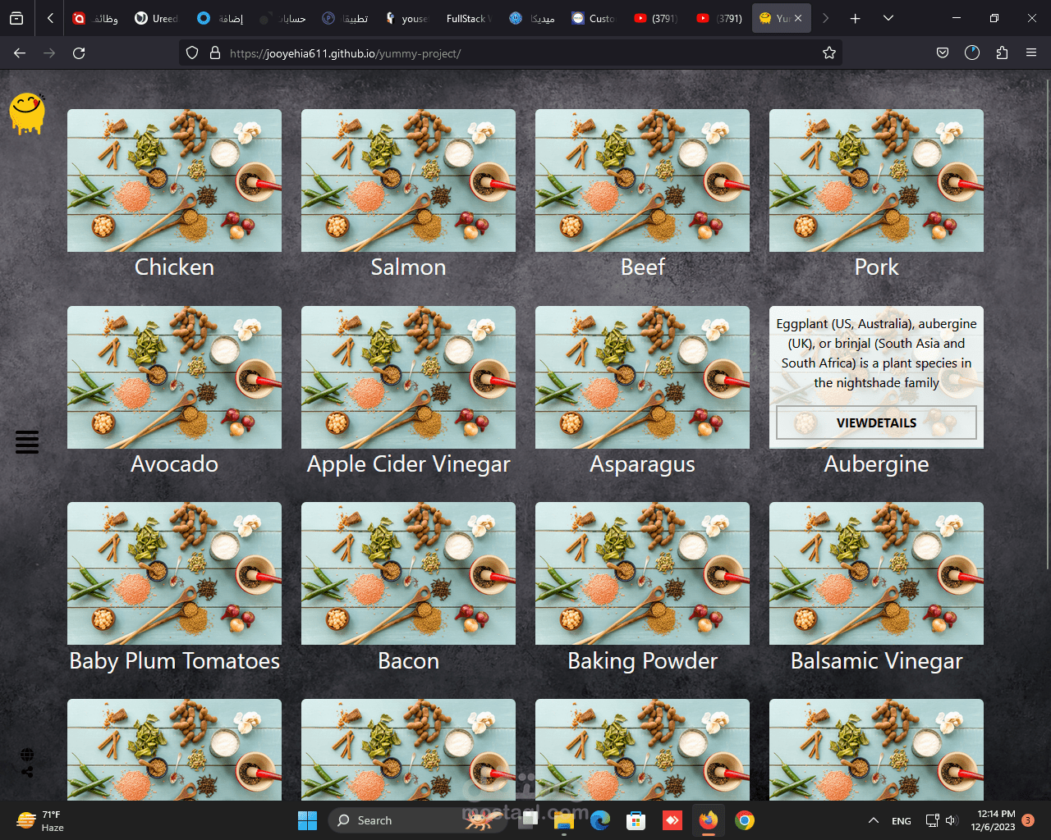The width and height of the screenshot is (1051, 840).
Task: Open Google Chrome from taskbar
Action: click(745, 820)
